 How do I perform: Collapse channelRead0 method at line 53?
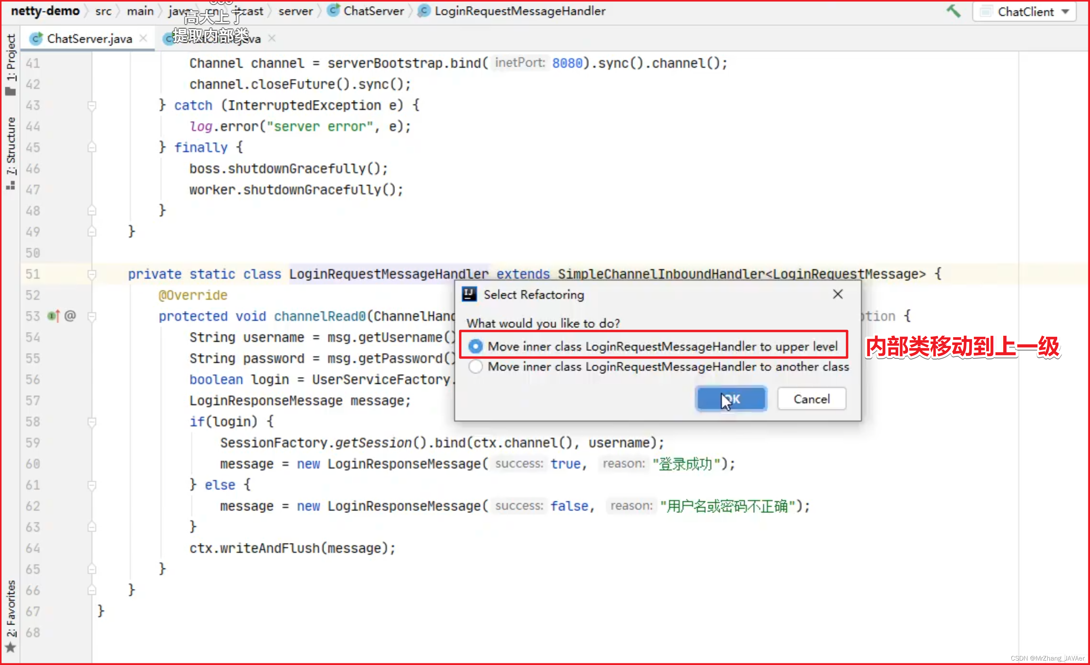(92, 316)
